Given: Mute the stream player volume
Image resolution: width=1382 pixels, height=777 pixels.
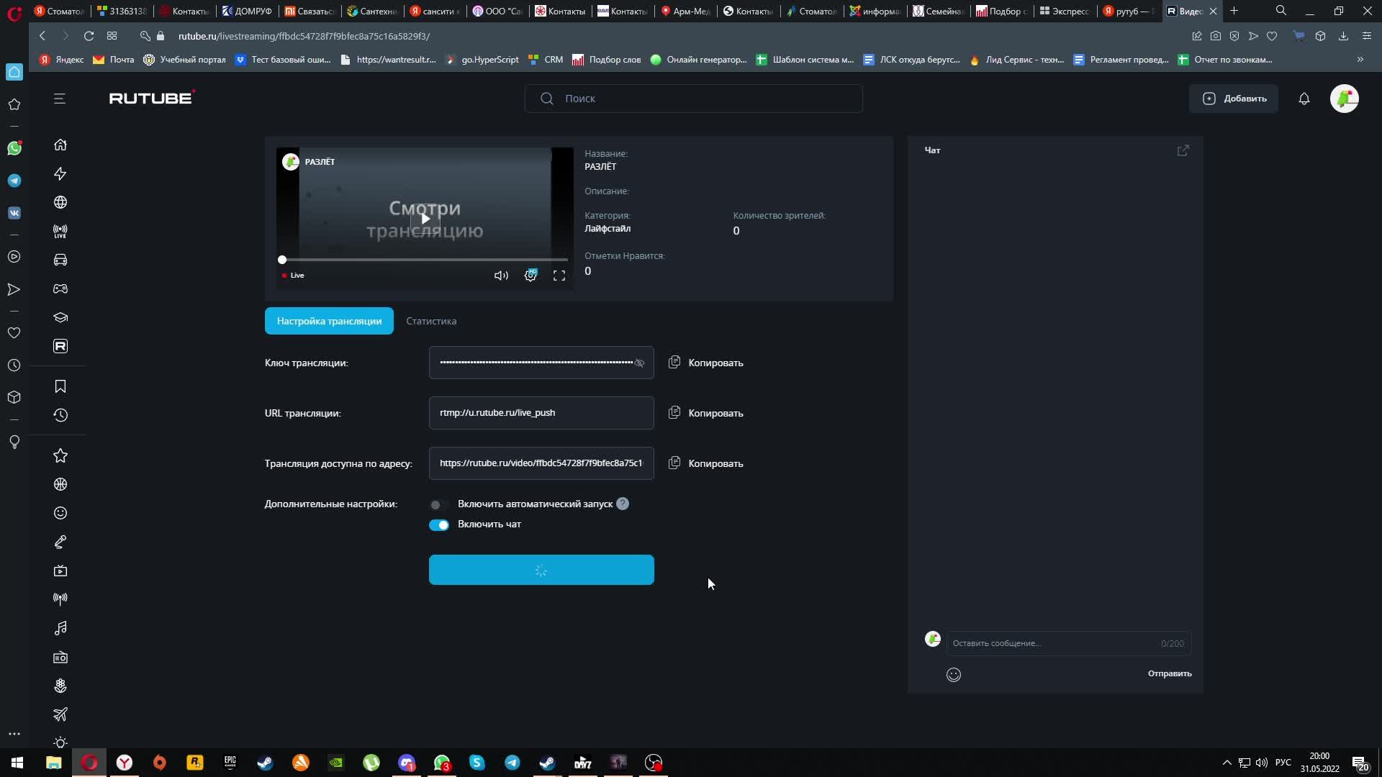Looking at the screenshot, I should [x=501, y=276].
